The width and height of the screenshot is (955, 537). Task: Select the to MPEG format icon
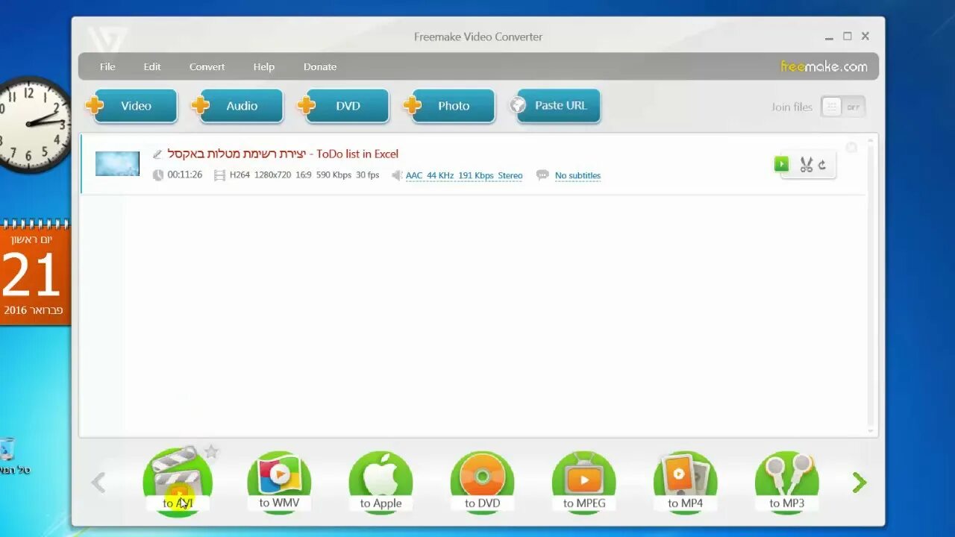(583, 481)
